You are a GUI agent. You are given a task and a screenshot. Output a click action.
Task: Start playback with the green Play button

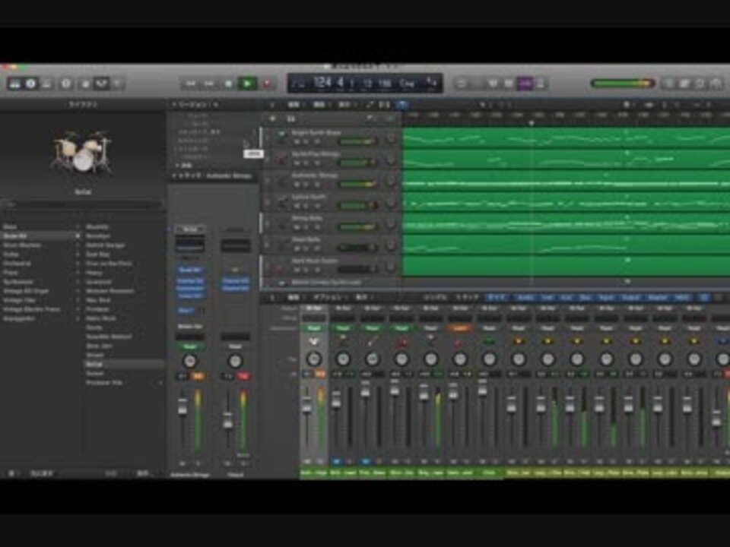[x=247, y=84]
